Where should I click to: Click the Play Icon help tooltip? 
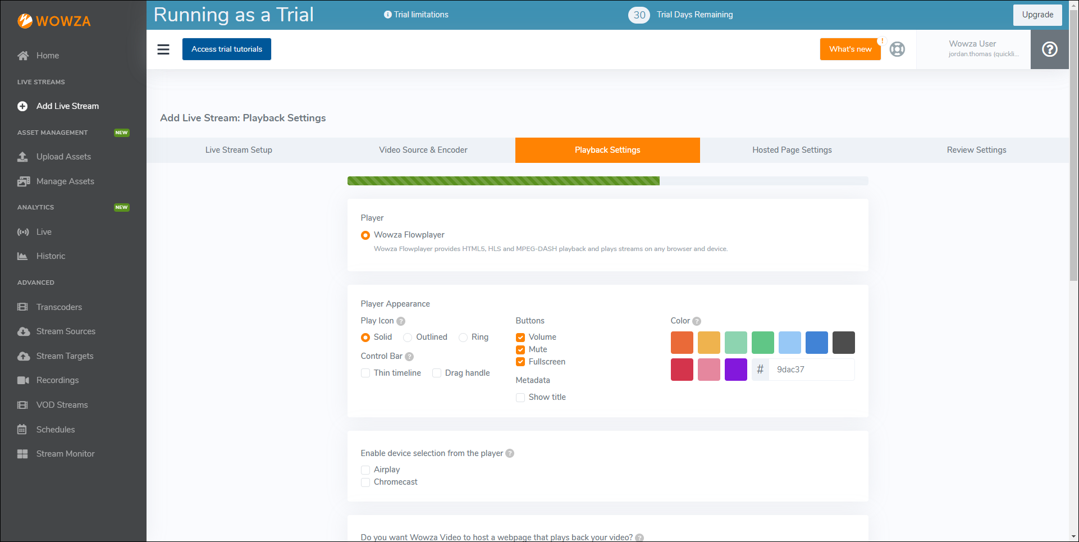[401, 321]
